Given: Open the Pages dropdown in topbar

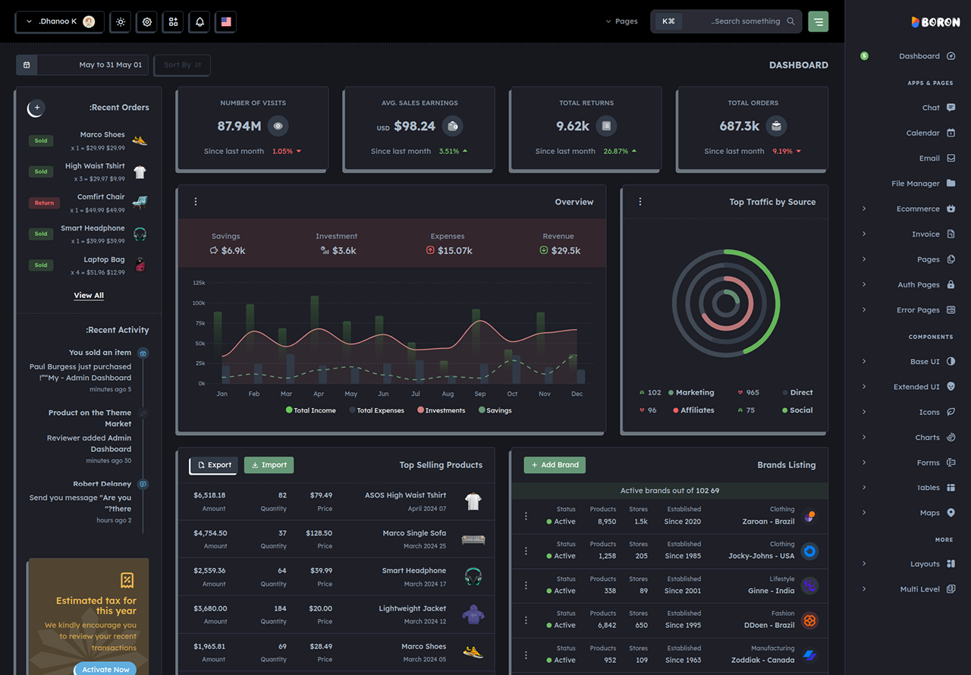Looking at the screenshot, I should [x=621, y=21].
